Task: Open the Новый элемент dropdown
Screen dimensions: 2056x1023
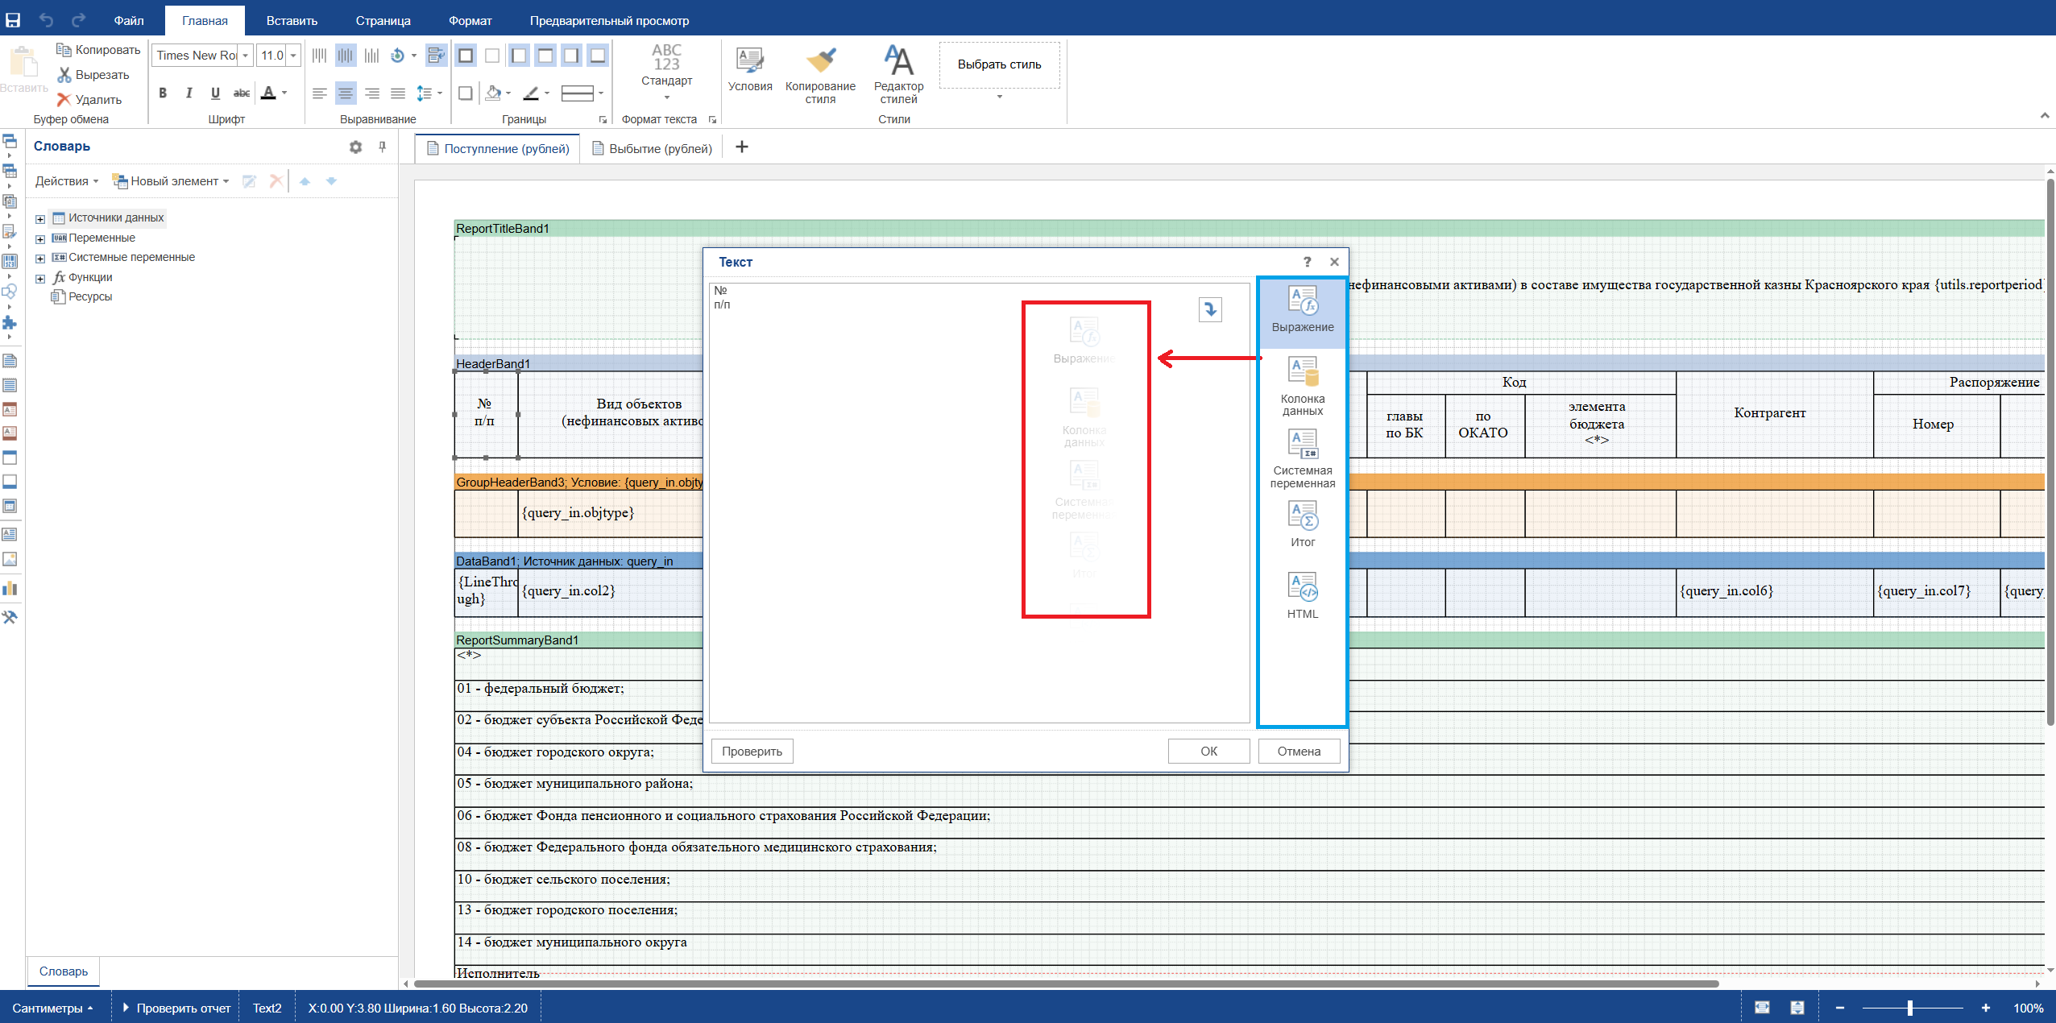Action: [171, 181]
